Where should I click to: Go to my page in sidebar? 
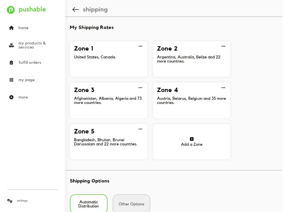point(26,80)
